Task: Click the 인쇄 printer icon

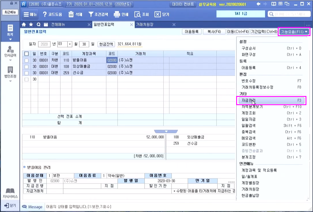Action: (x=117, y=14)
